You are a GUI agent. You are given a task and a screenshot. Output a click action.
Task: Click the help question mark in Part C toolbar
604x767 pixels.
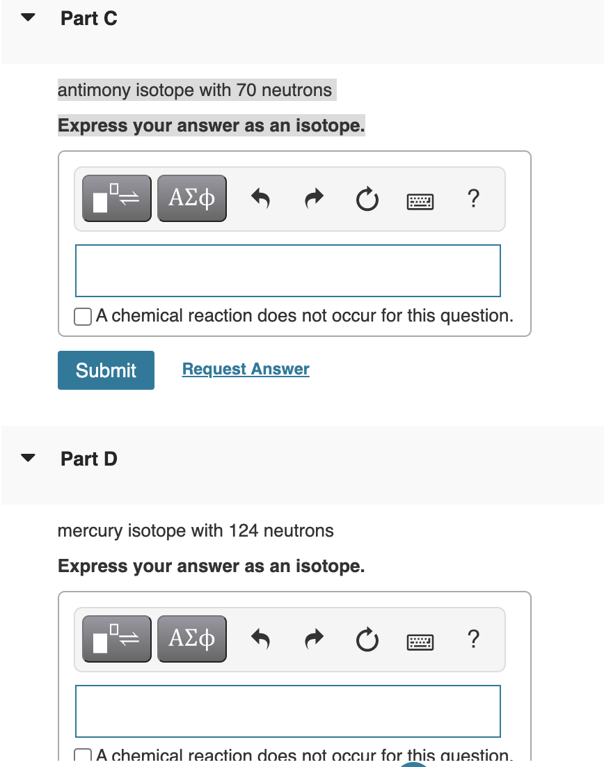tap(474, 198)
